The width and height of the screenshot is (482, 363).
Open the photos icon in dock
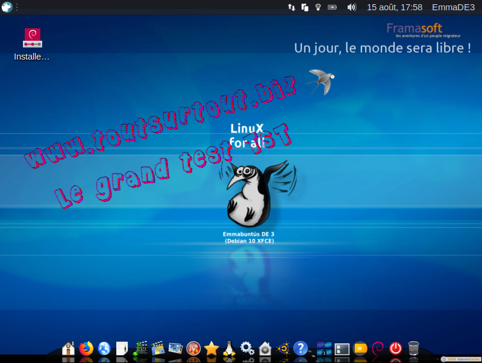[x=175, y=349]
